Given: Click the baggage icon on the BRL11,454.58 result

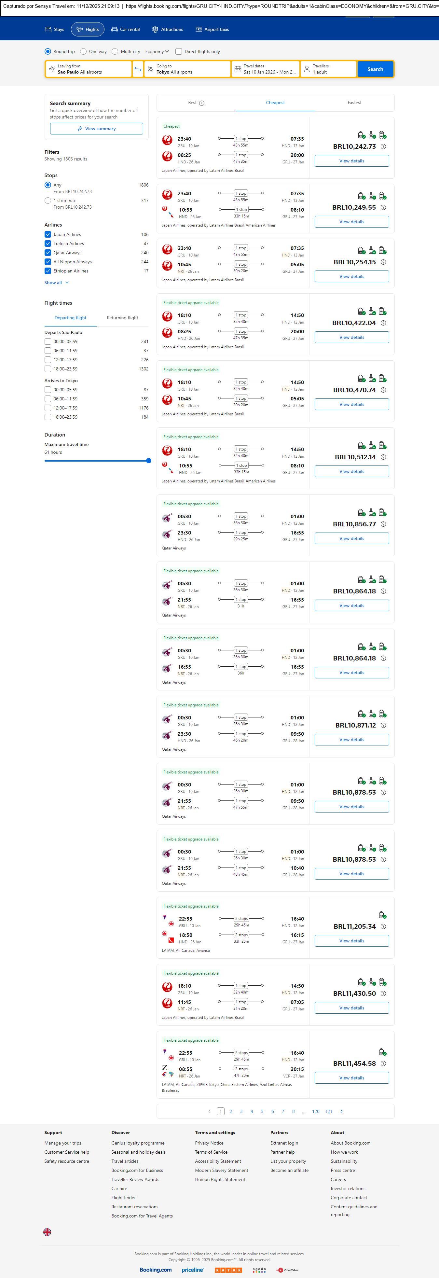Looking at the screenshot, I should (x=382, y=1052).
